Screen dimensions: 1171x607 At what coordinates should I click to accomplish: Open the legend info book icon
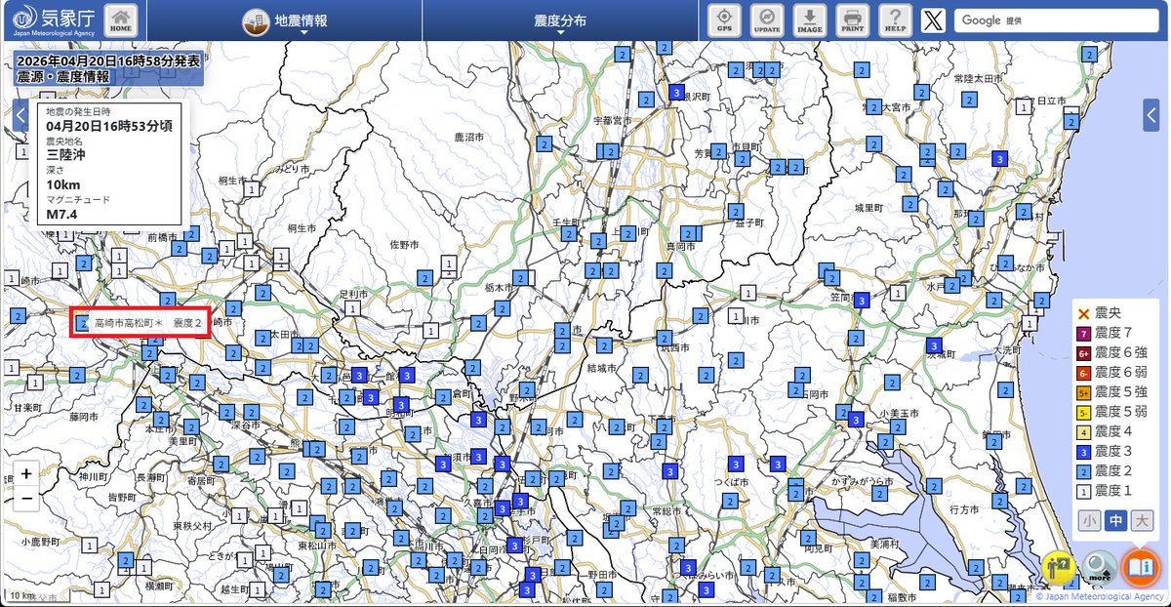coord(1140,566)
